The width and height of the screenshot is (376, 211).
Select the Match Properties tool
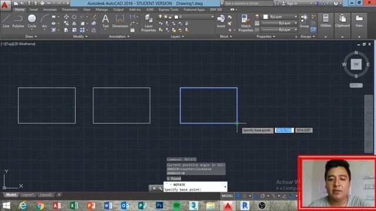[x=246, y=23]
